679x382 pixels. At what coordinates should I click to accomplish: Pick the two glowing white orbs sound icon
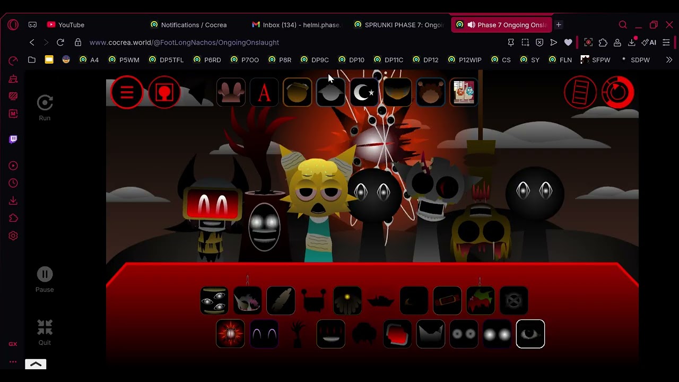pos(497,334)
